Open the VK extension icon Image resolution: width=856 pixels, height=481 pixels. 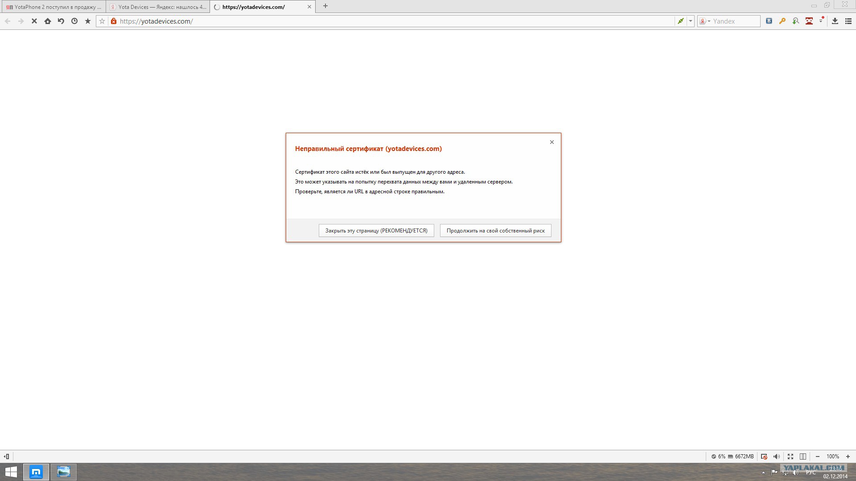click(x=769, y=21)
